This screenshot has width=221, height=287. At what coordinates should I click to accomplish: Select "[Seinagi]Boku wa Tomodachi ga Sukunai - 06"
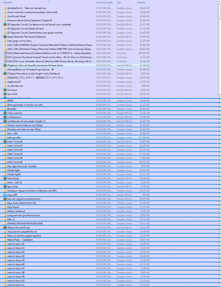pyautogui.click(x=30, y=70)
